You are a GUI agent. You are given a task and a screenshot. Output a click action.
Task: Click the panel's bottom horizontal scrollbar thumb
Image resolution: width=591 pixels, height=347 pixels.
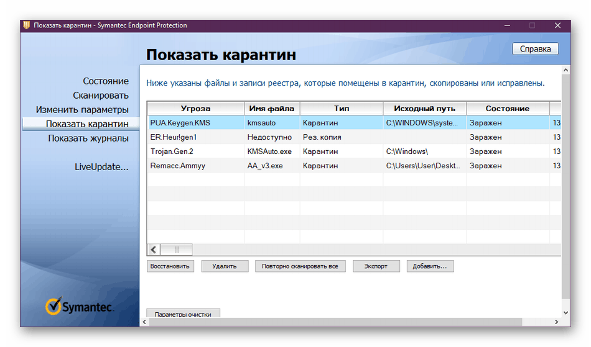[335, 322]
